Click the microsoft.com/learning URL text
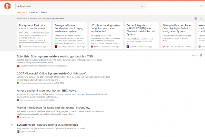 tap(42, 83)
